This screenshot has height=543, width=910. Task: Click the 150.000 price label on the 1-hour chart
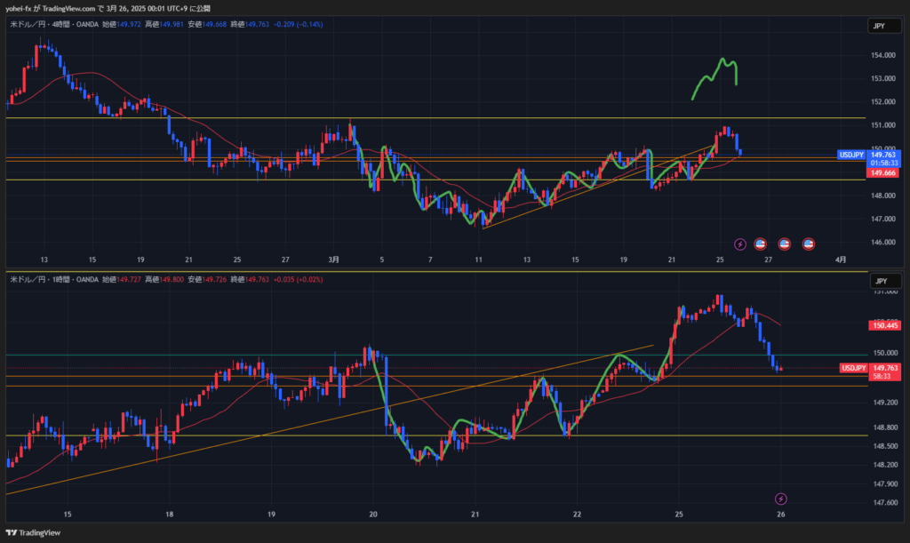(885, 354)
